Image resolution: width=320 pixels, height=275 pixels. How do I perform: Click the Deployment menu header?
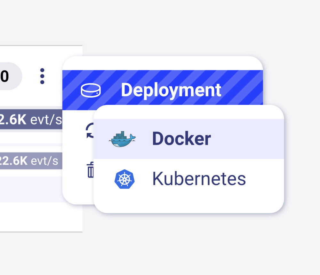(x=171, y=90)
